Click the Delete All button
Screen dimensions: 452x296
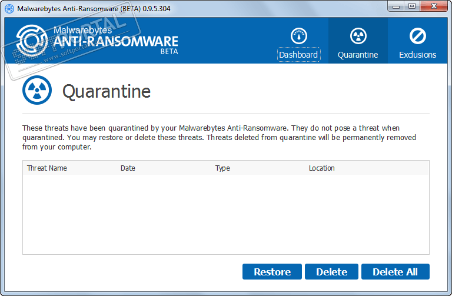395,271
